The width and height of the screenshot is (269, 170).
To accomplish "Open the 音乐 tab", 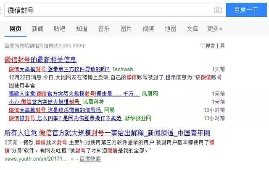I will point(104,29).
